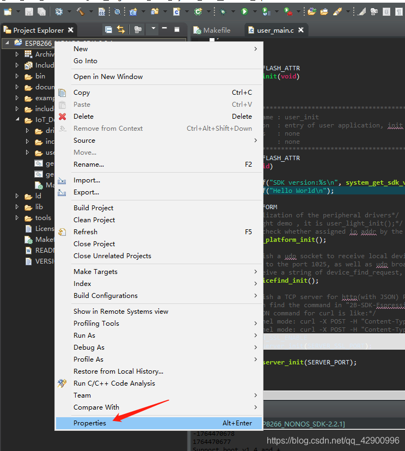Image resolution: width=405 pixels, height=451 pixels.
Task: Click Refresh in the context menu
Action: point(158,232)
